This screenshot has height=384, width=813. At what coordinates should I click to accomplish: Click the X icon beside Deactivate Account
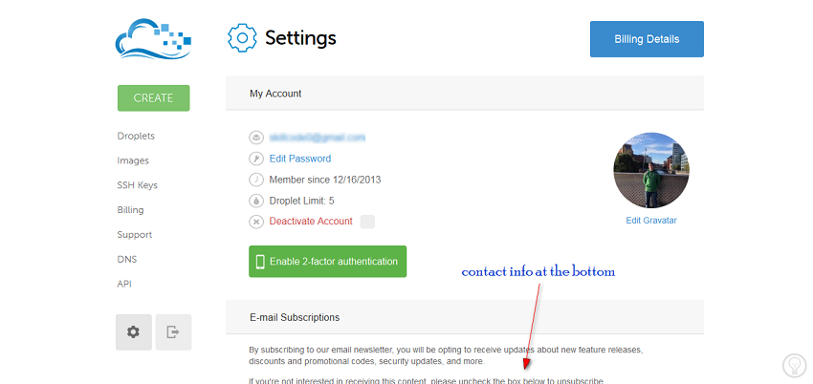[255, 222]
